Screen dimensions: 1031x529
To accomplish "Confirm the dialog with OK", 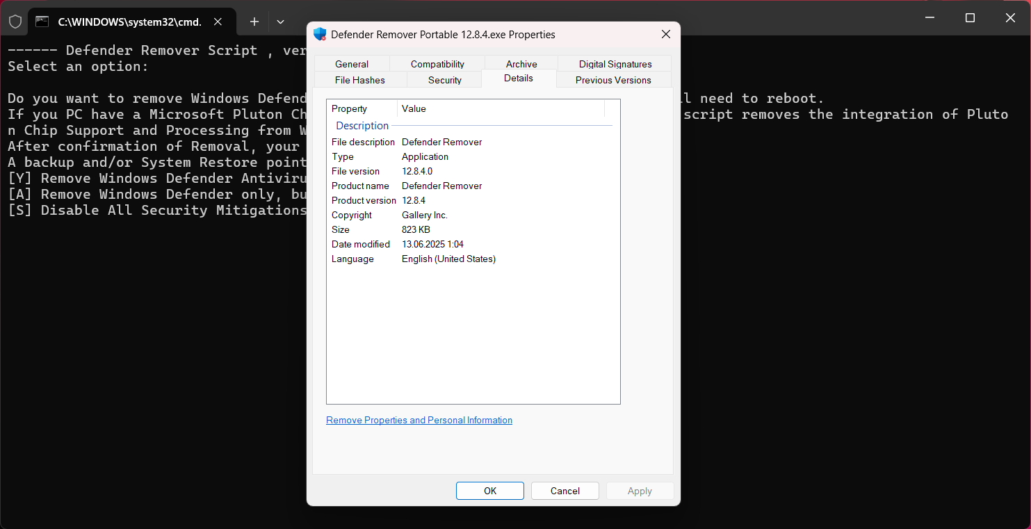I will [x=490, y=491].
